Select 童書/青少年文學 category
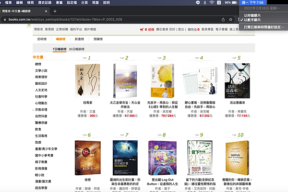The image size is (288, 192). (x=46, y=149)
